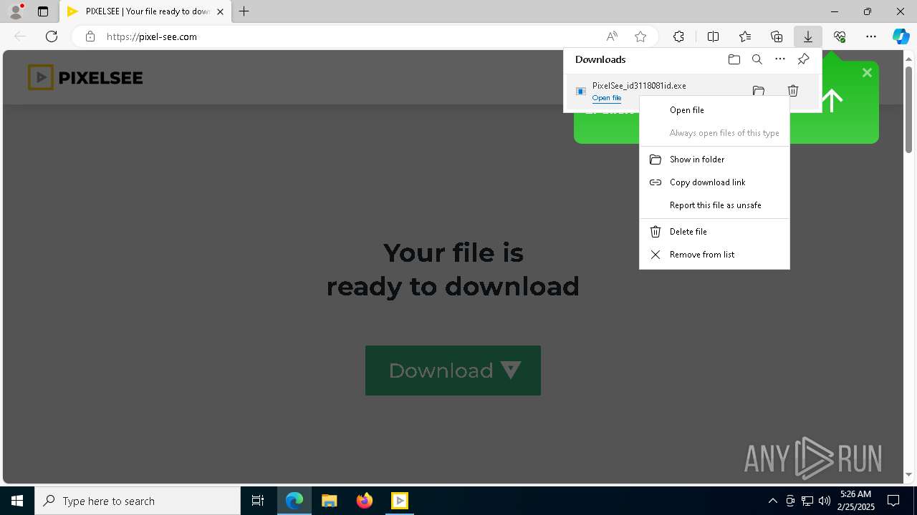
Task: Launch Firefox from the taskbar
Action: 365,501
